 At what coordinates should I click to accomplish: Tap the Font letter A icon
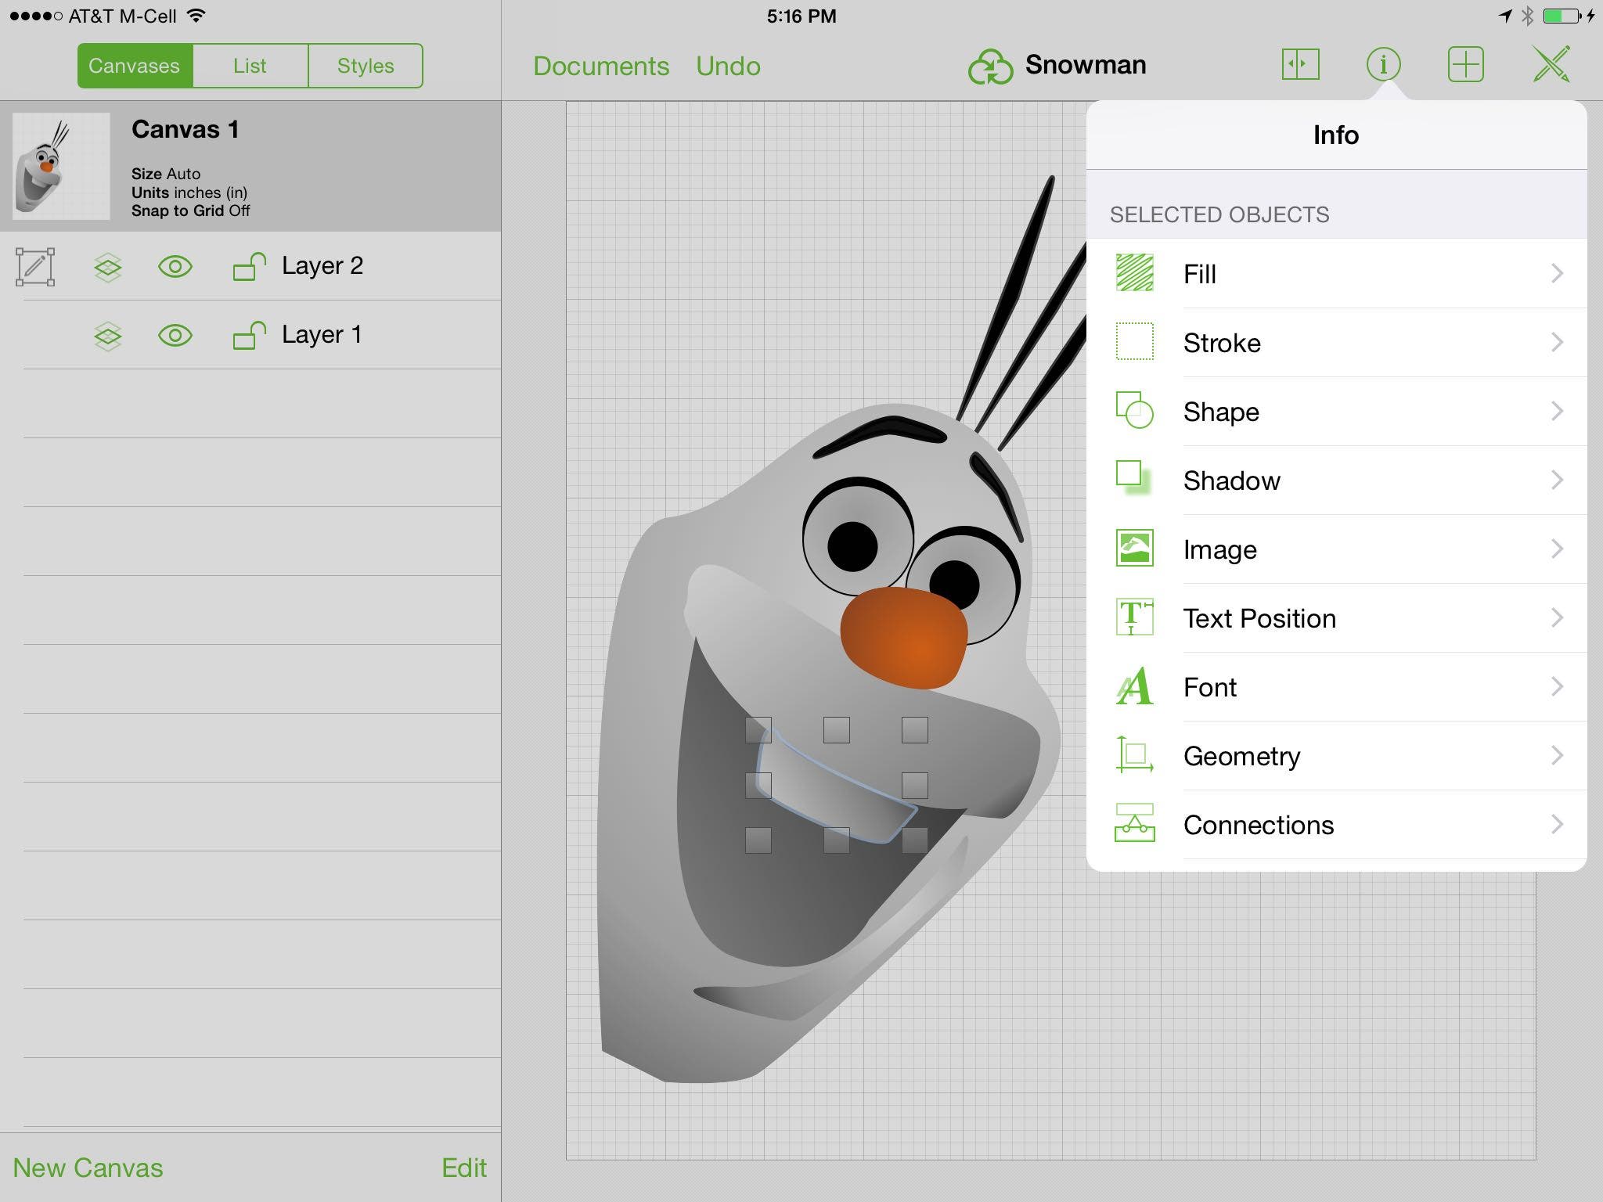click(x=1134, y=686)
